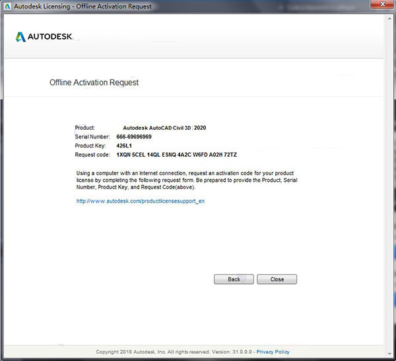Screen dimensions: 396x361
Task: Click the instructions paragraph text
Action: coord(187,180)
